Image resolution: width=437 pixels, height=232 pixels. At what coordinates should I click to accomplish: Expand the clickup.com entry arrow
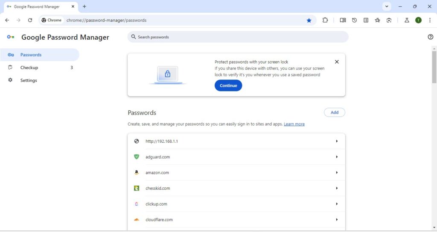click(x=337, y=204)
